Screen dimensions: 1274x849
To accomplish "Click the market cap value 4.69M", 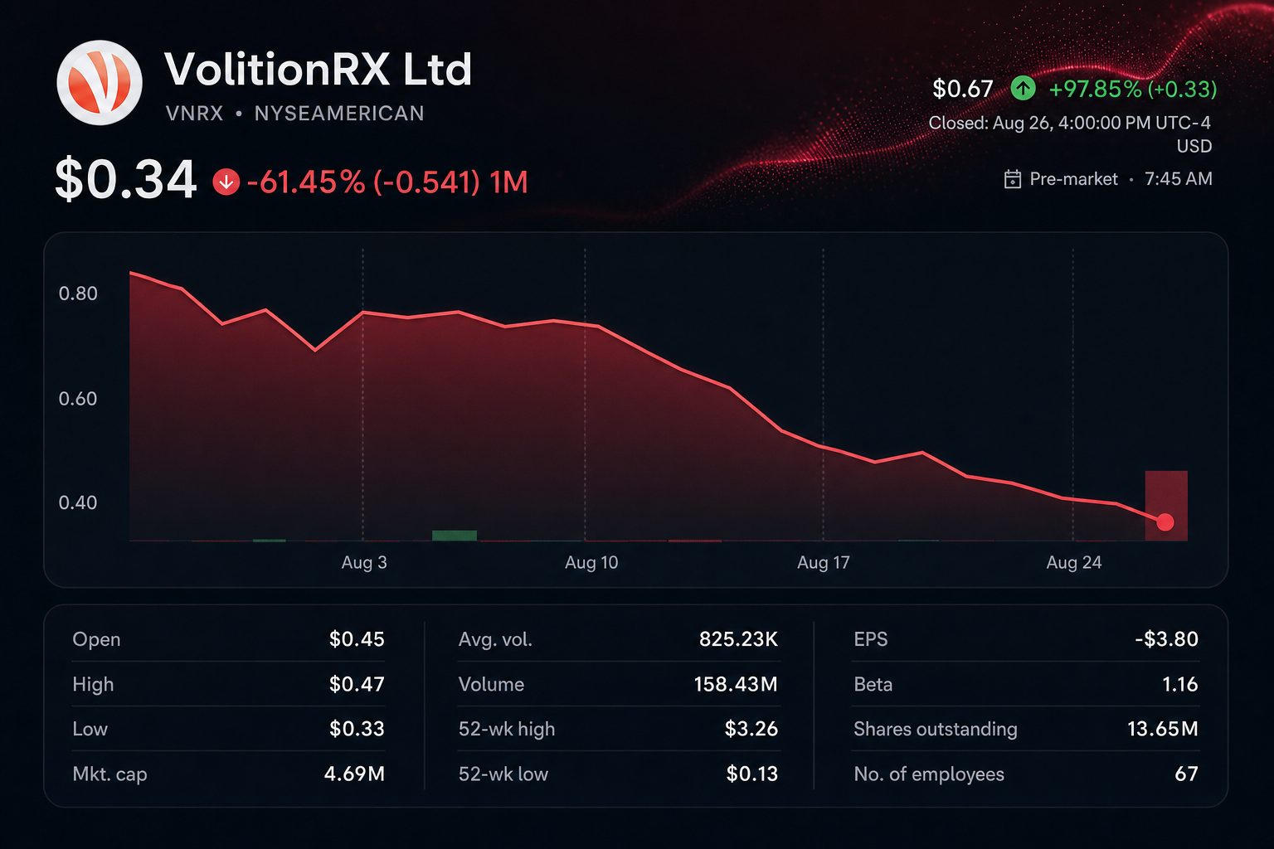I will point(354,774).
